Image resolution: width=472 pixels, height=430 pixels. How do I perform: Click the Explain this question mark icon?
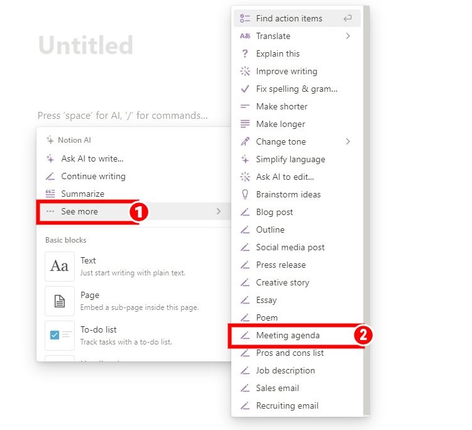(x=245, y=54)
